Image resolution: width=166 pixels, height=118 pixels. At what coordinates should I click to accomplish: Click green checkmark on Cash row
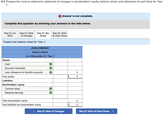(x=51, y=64)
